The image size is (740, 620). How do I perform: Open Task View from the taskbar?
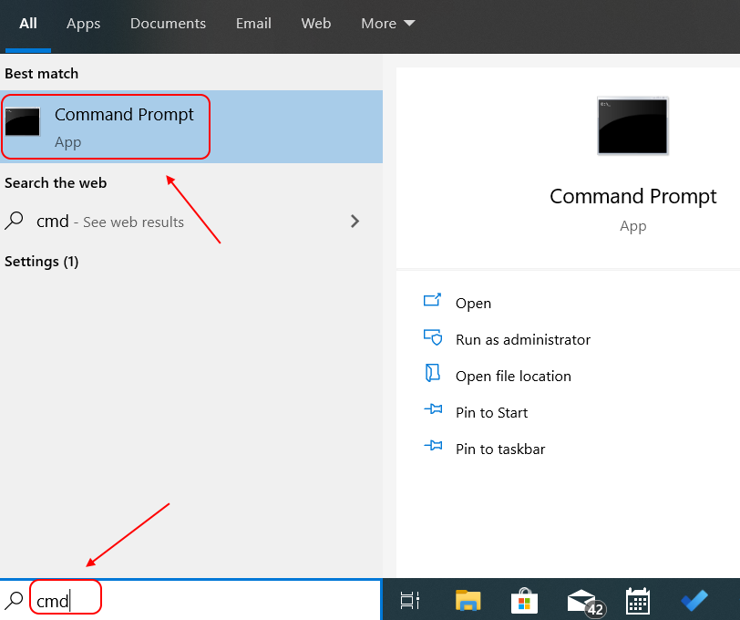pyautogui.click(x=410, y=601)
